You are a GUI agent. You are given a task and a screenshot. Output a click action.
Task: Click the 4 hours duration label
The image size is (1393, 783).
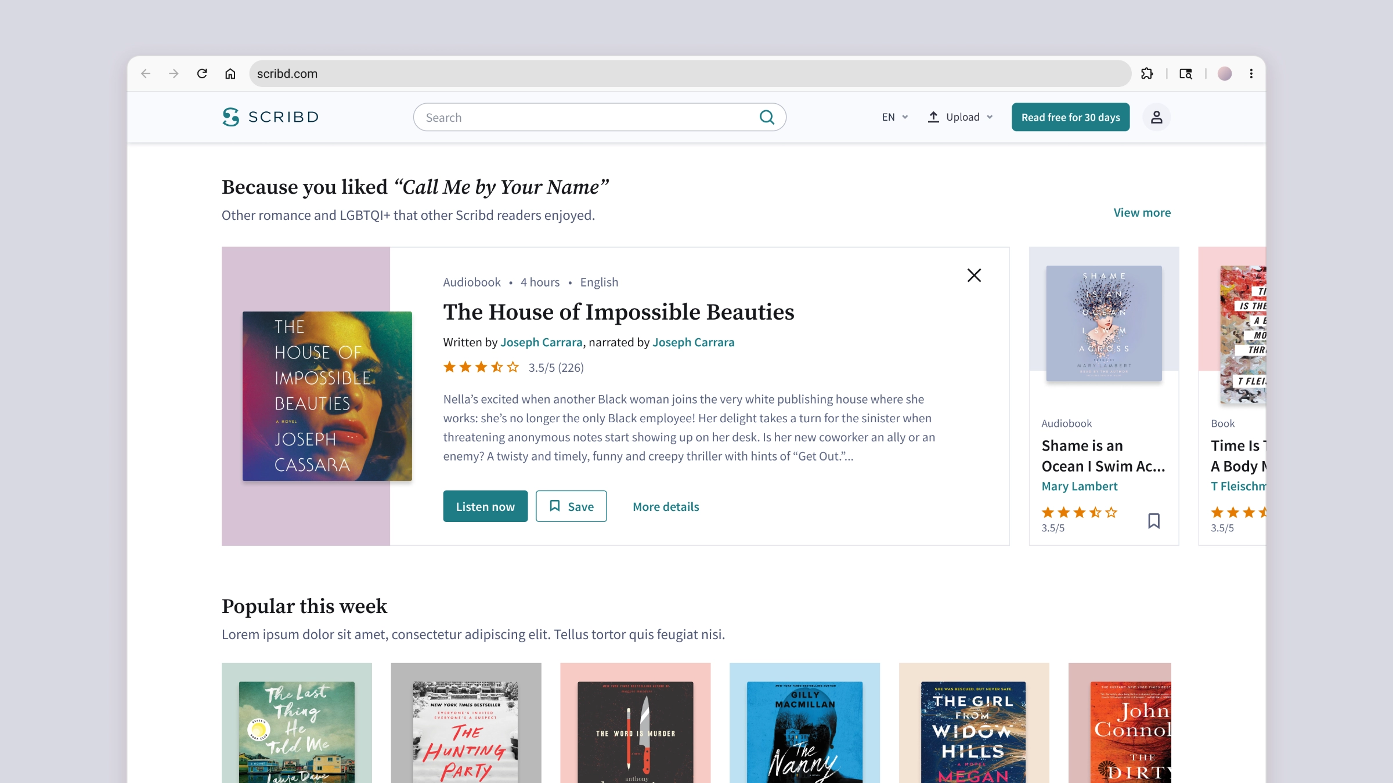click(540, 282)
